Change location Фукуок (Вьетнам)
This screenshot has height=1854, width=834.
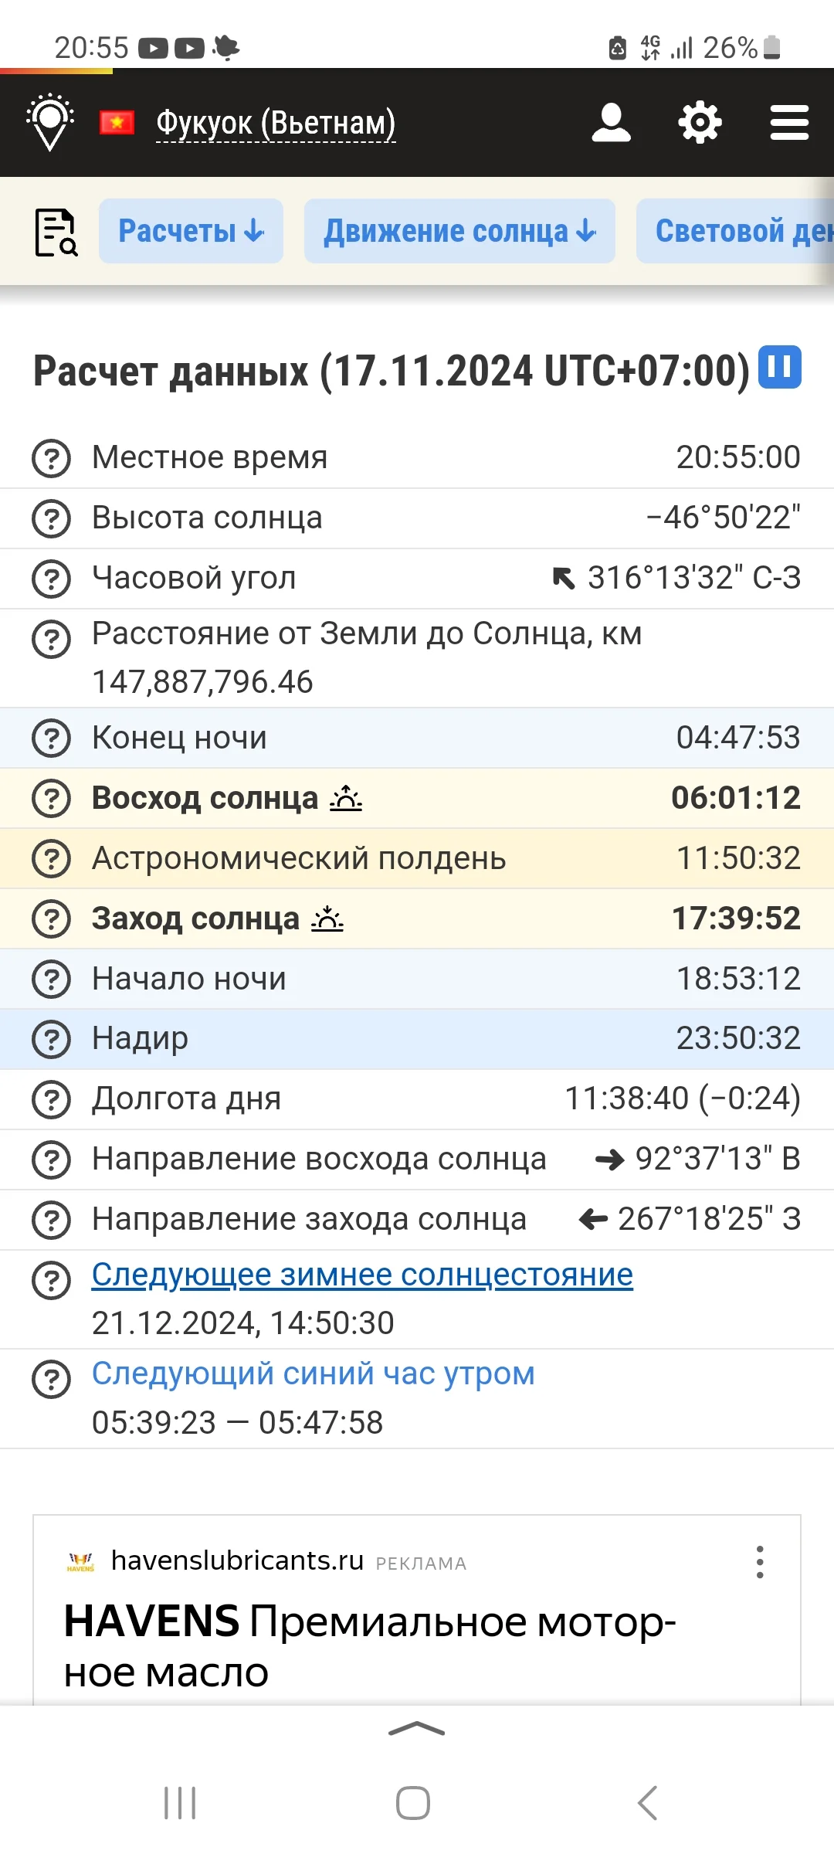point(276,124)
